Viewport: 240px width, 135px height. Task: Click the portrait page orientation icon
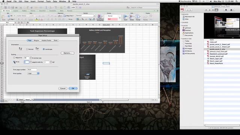point(21,49)
